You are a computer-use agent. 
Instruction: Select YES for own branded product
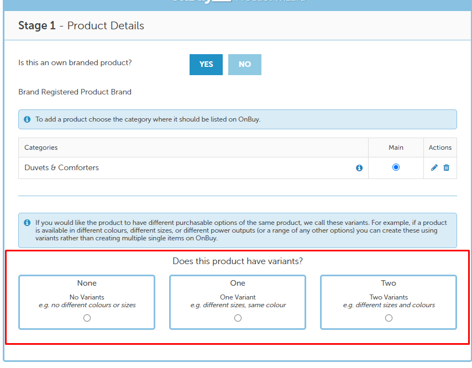[206, 65]
